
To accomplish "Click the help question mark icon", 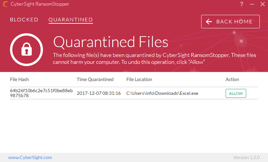I will (242, 4).
